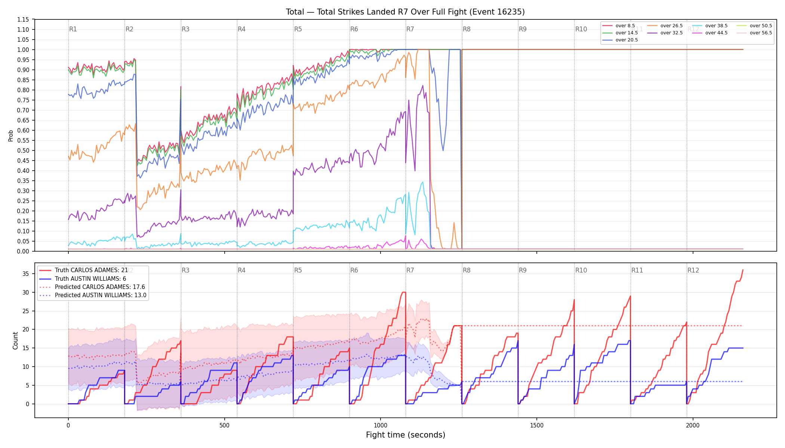
Task: Click the R11 round label in count chart
Action: click(x=637, y=270)
